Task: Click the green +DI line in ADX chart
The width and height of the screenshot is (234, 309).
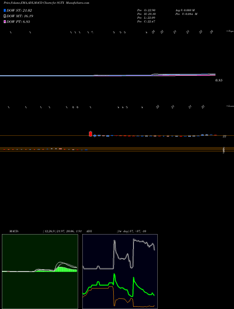Action: pyautogui.click(x=119, y=286)
